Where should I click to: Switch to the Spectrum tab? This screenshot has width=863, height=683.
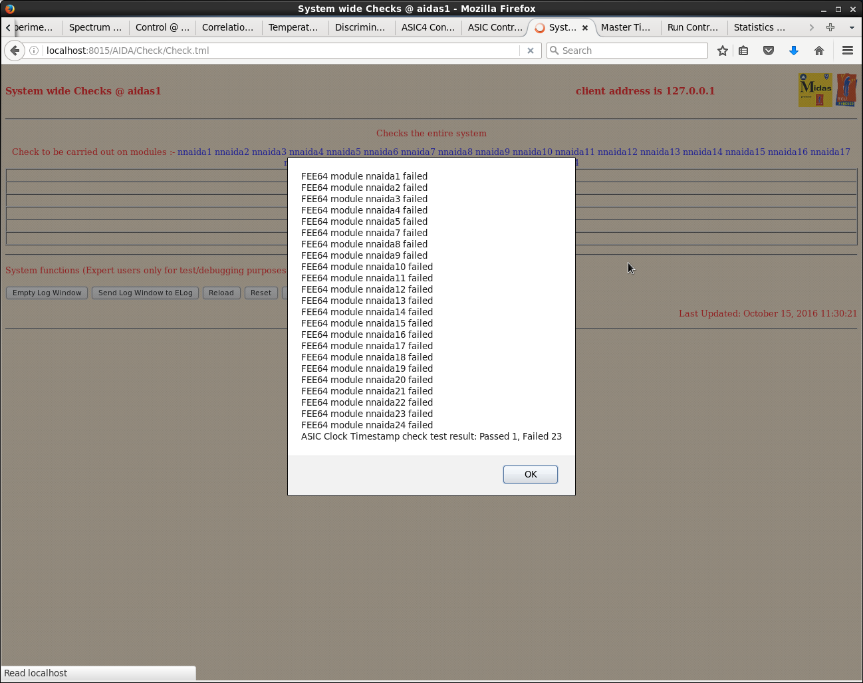pos(96,27)
